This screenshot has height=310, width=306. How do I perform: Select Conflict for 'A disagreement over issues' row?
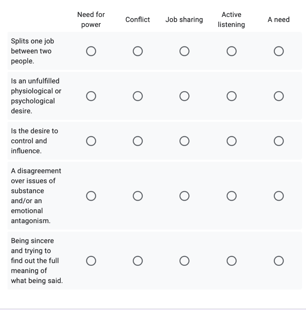point(138,196)
